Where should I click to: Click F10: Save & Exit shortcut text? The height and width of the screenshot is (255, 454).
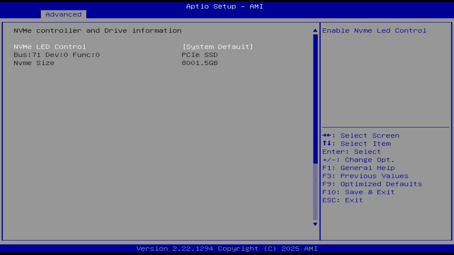(x=358, y=192)
